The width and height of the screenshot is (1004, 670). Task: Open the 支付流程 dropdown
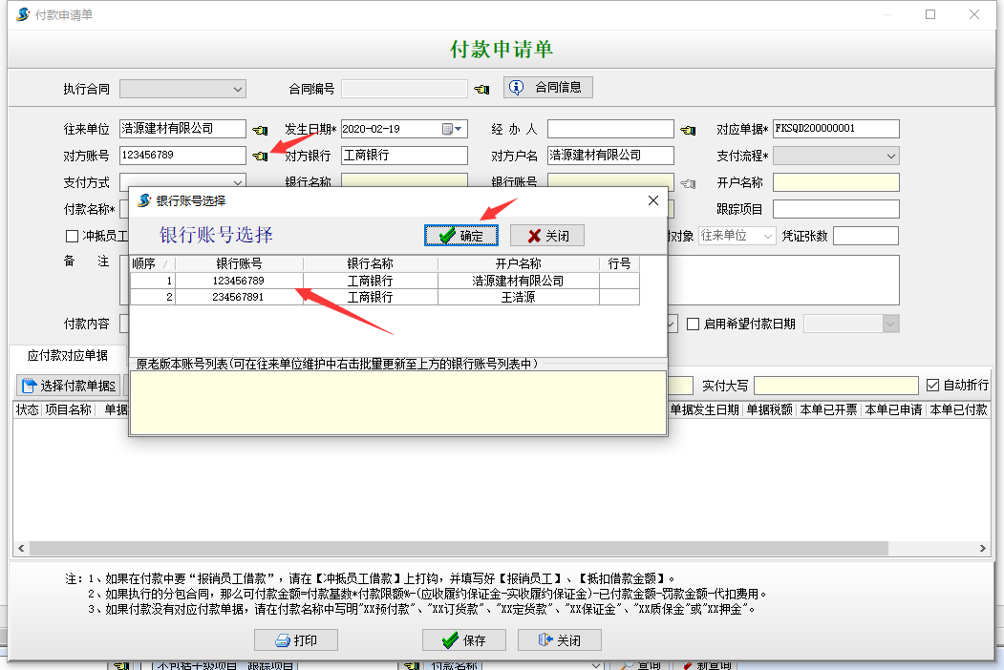click(x=890, y=156)
